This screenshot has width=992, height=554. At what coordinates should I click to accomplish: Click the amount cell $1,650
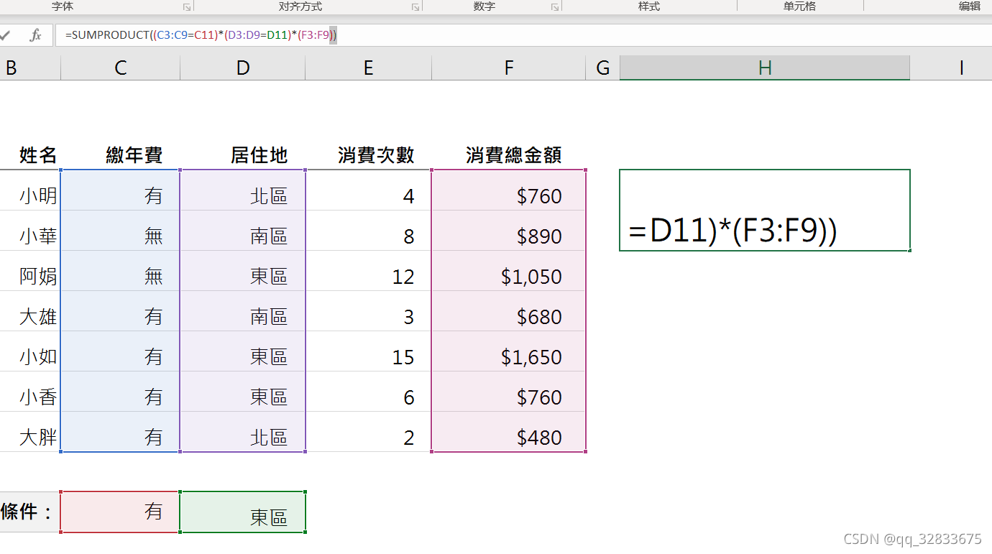(509, 351)
